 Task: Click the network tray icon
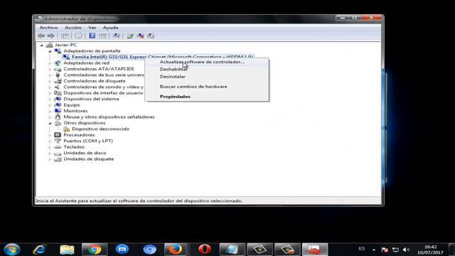point(395,250)
